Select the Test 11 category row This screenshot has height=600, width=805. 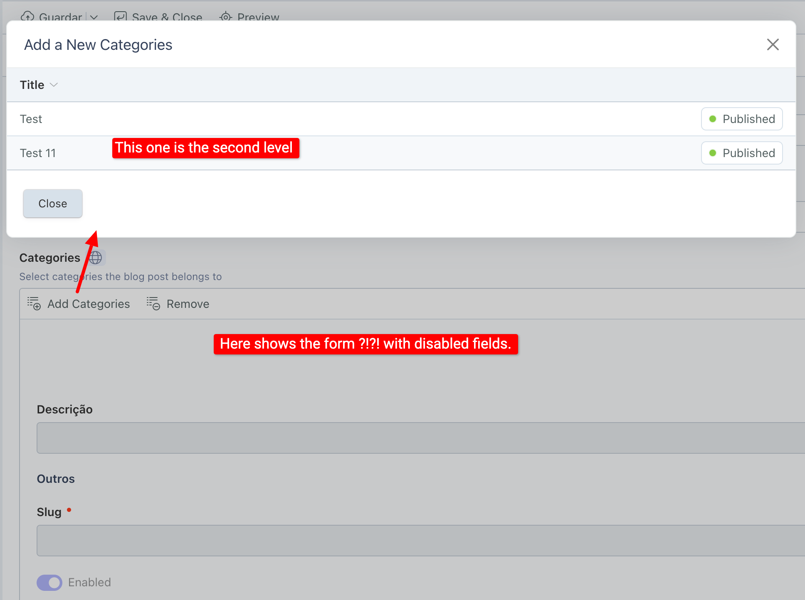pyautogui.click(x=38, y=153)
